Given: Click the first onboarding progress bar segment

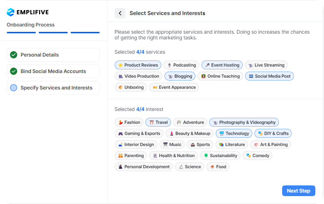Looking at the screenshot, I should pos(21,33).
